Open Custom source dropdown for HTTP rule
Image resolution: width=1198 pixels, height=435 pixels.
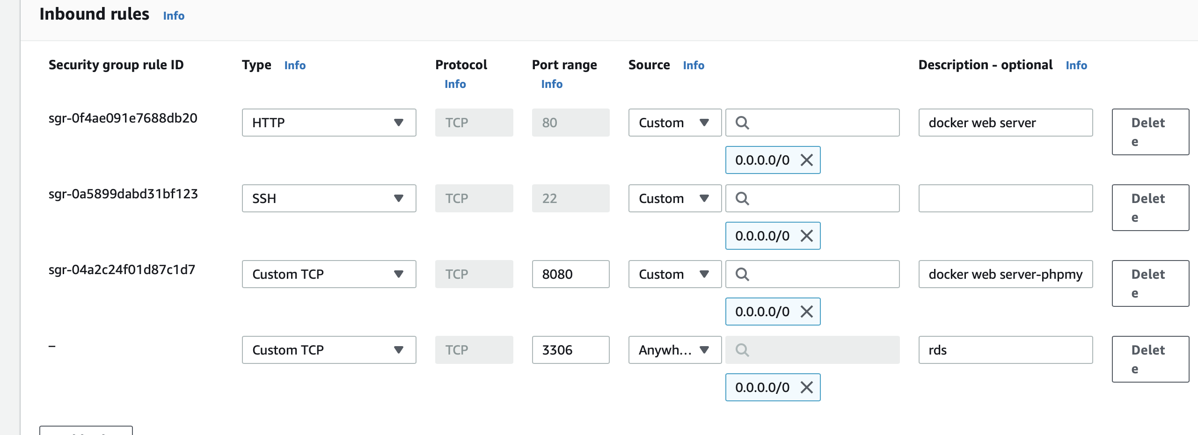(674, 123)
